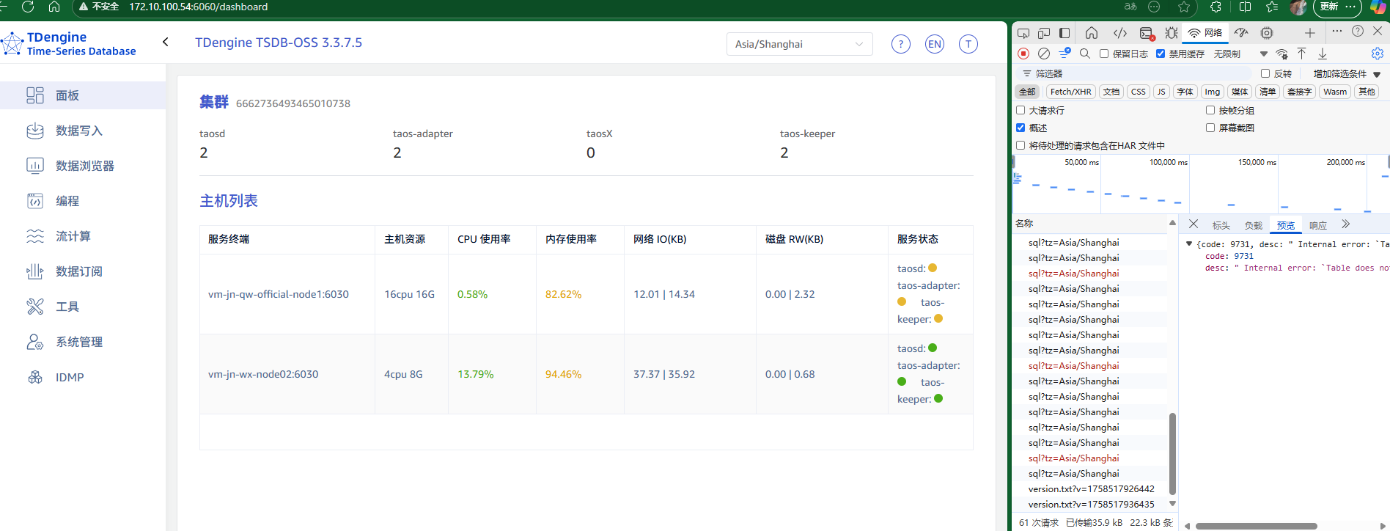Open the 数据浏览器 page in the sidebar
The height and width of the screenshot is (531, 1390).
coord(84,166)
